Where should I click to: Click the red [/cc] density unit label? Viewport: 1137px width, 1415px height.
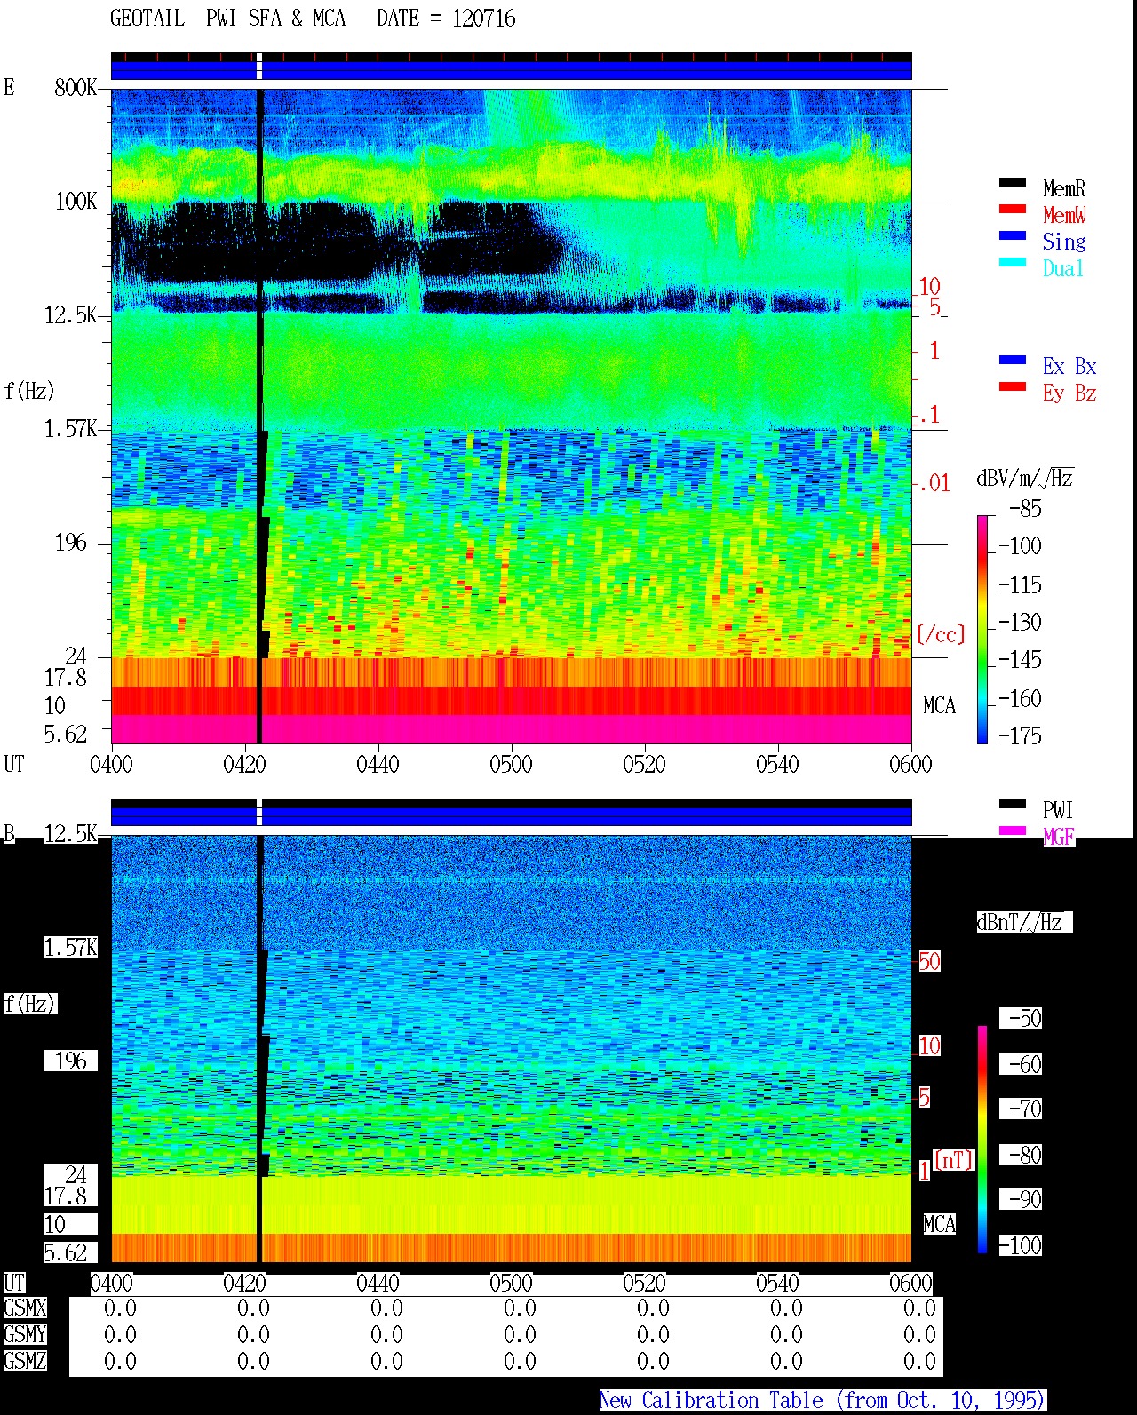point(940,634)
